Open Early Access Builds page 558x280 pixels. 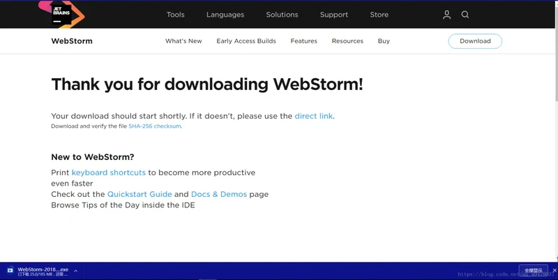pos(246,41)
